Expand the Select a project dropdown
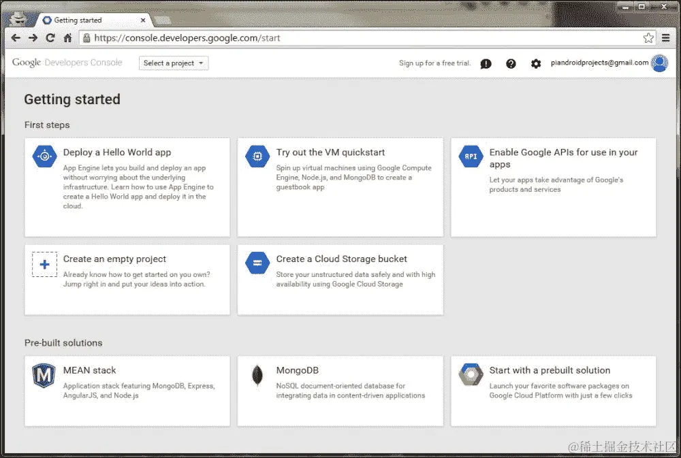The width and height of the screenshot is (681, 458). 173,63
